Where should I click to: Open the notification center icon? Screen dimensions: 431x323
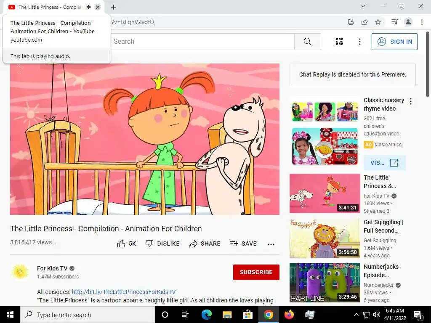(x=418, y=315)
